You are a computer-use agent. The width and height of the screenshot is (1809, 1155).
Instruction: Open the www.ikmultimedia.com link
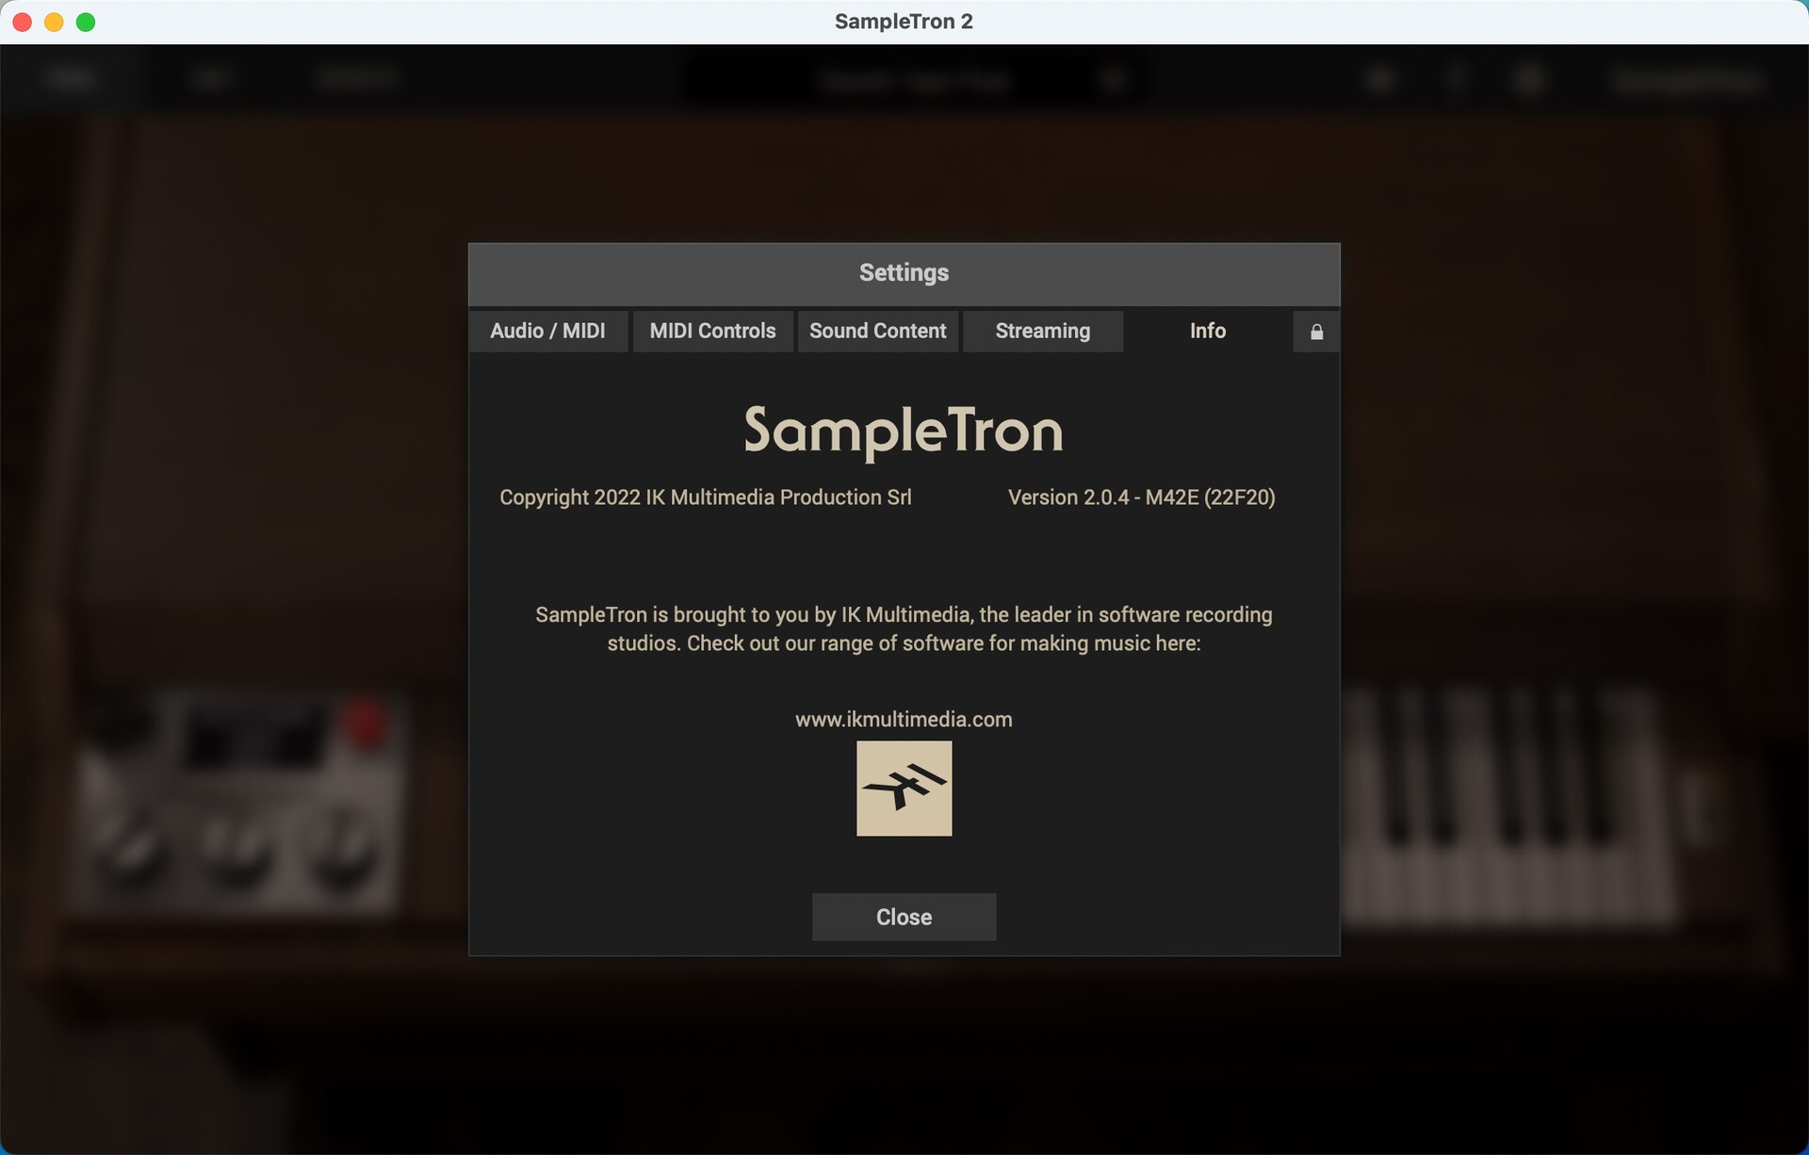click(904, 720)
